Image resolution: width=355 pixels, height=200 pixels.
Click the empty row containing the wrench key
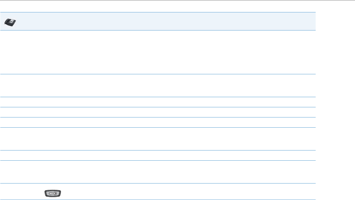(x=178, y=192)
